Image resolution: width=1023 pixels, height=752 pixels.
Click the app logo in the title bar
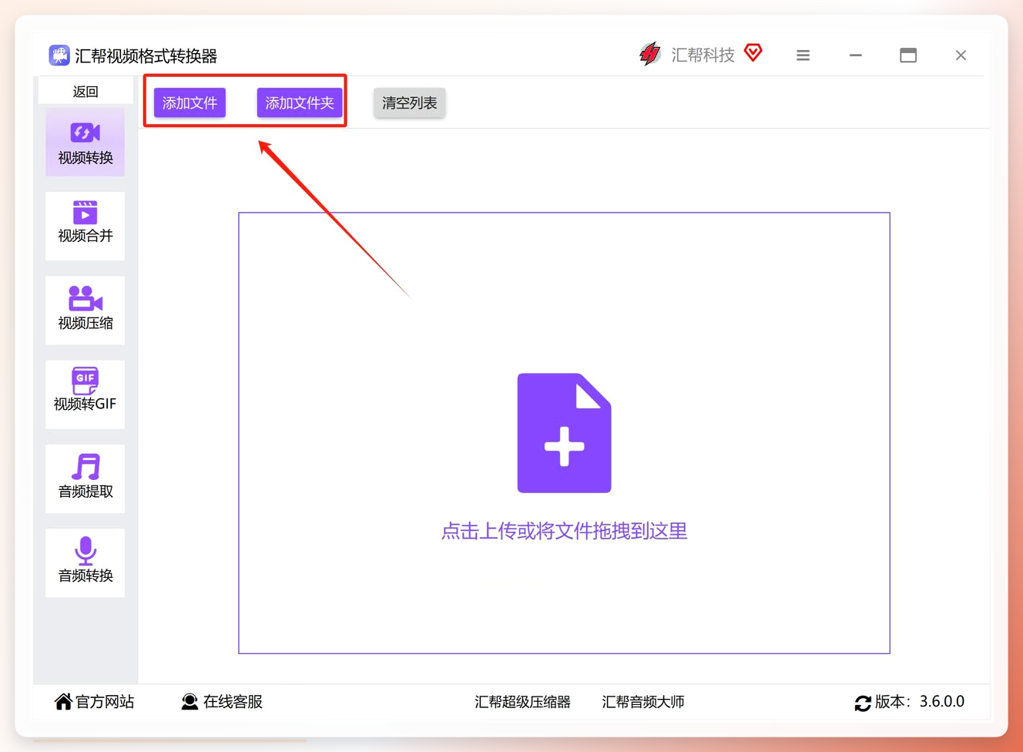[59, 55]
